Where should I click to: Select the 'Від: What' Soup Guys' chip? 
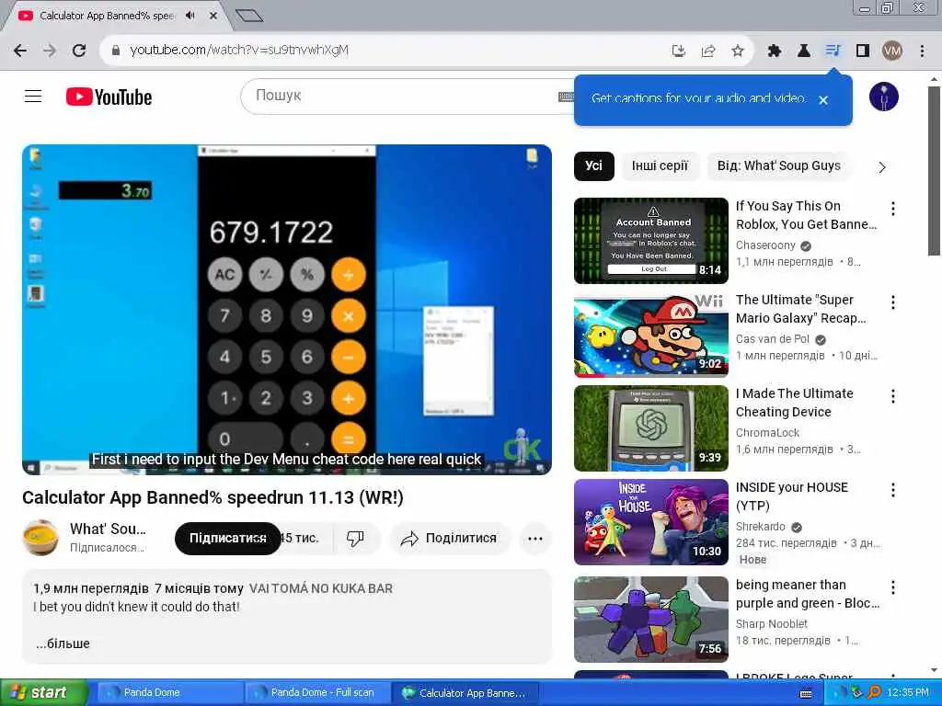778,166
